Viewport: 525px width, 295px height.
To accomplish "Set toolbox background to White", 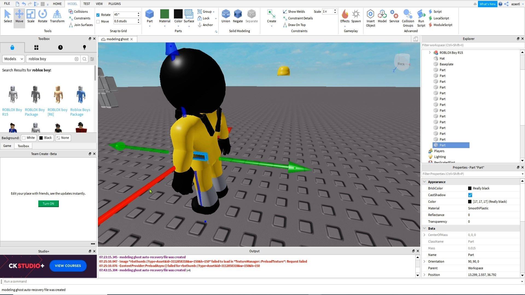I will (28, 138).
